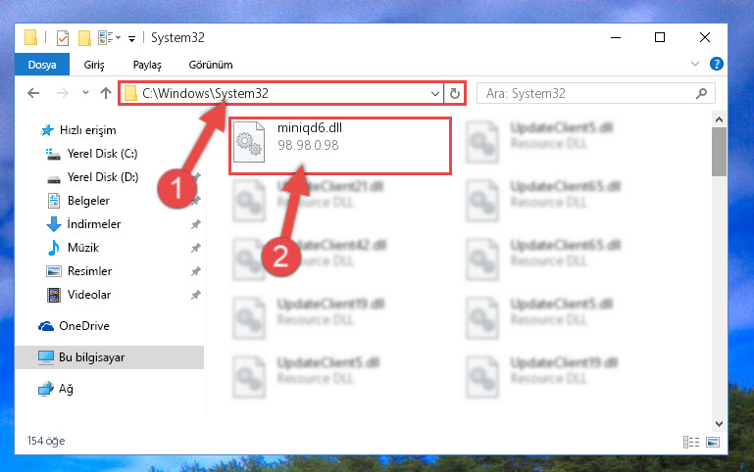Image resolution: width=754 pixels, height=472 pixels.
Task: Switch to large thumbnails view icon
Action: point(713,442)
